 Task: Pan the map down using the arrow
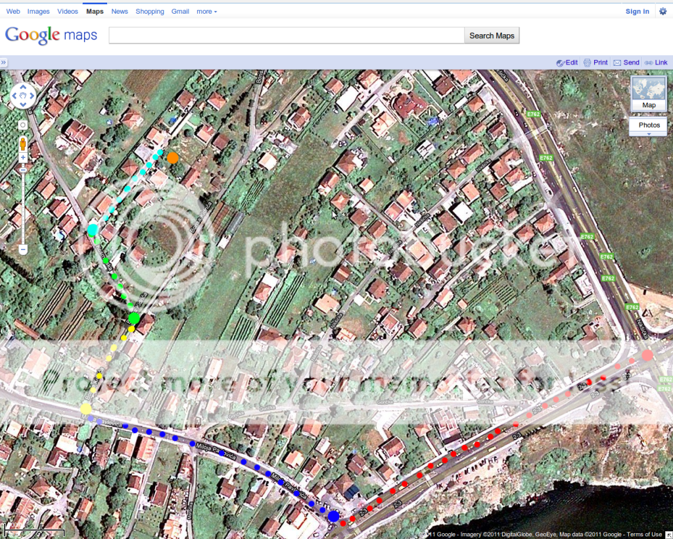[x=24, y=105]
